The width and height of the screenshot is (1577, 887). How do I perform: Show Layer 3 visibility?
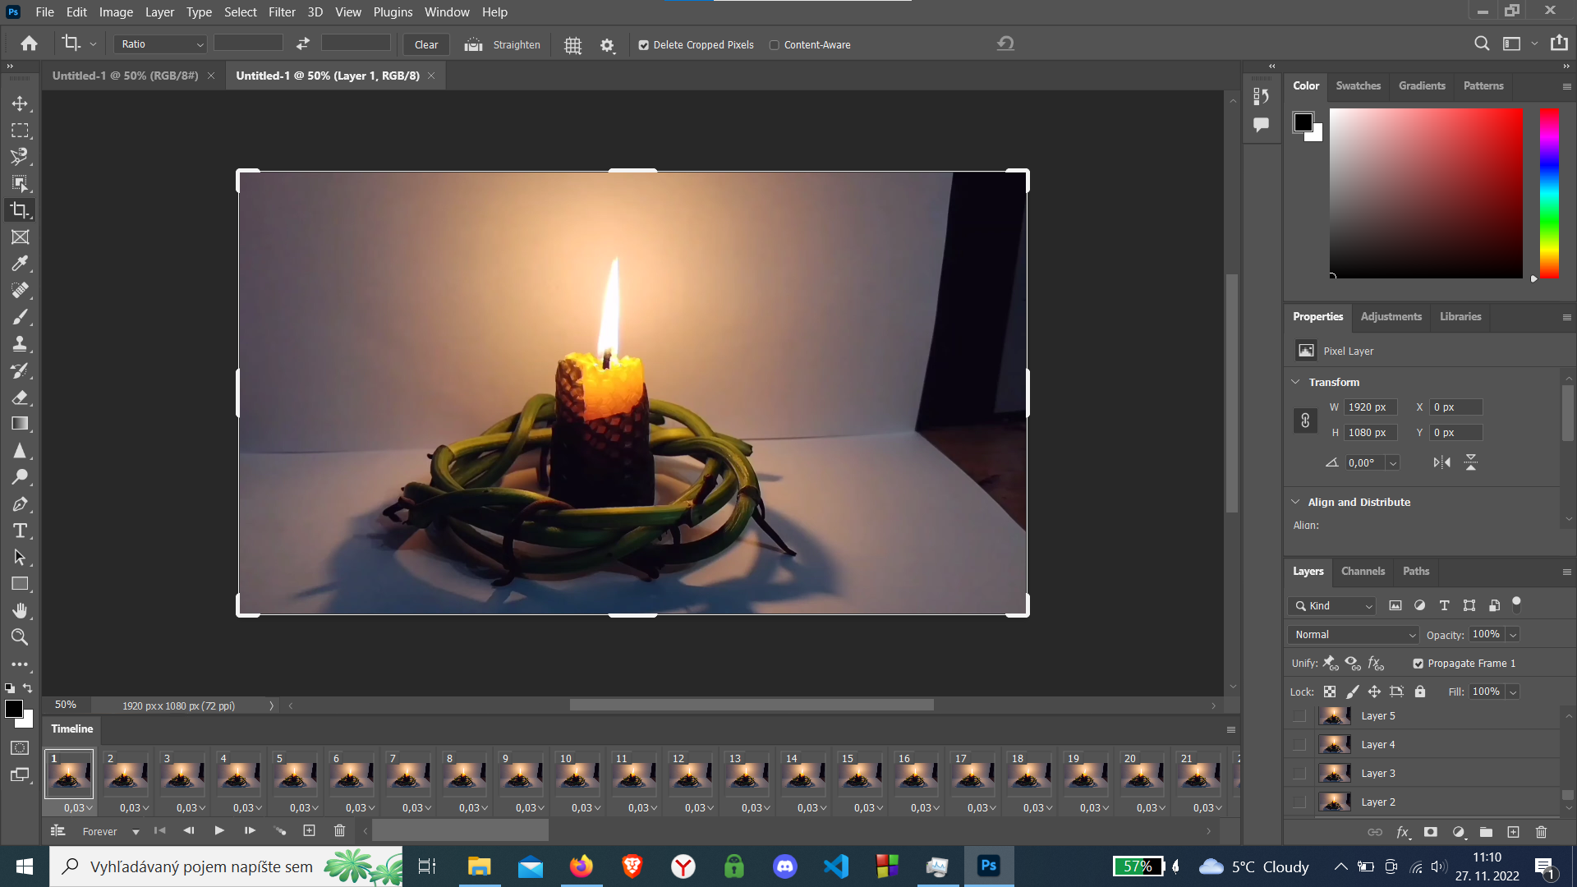1299,774
